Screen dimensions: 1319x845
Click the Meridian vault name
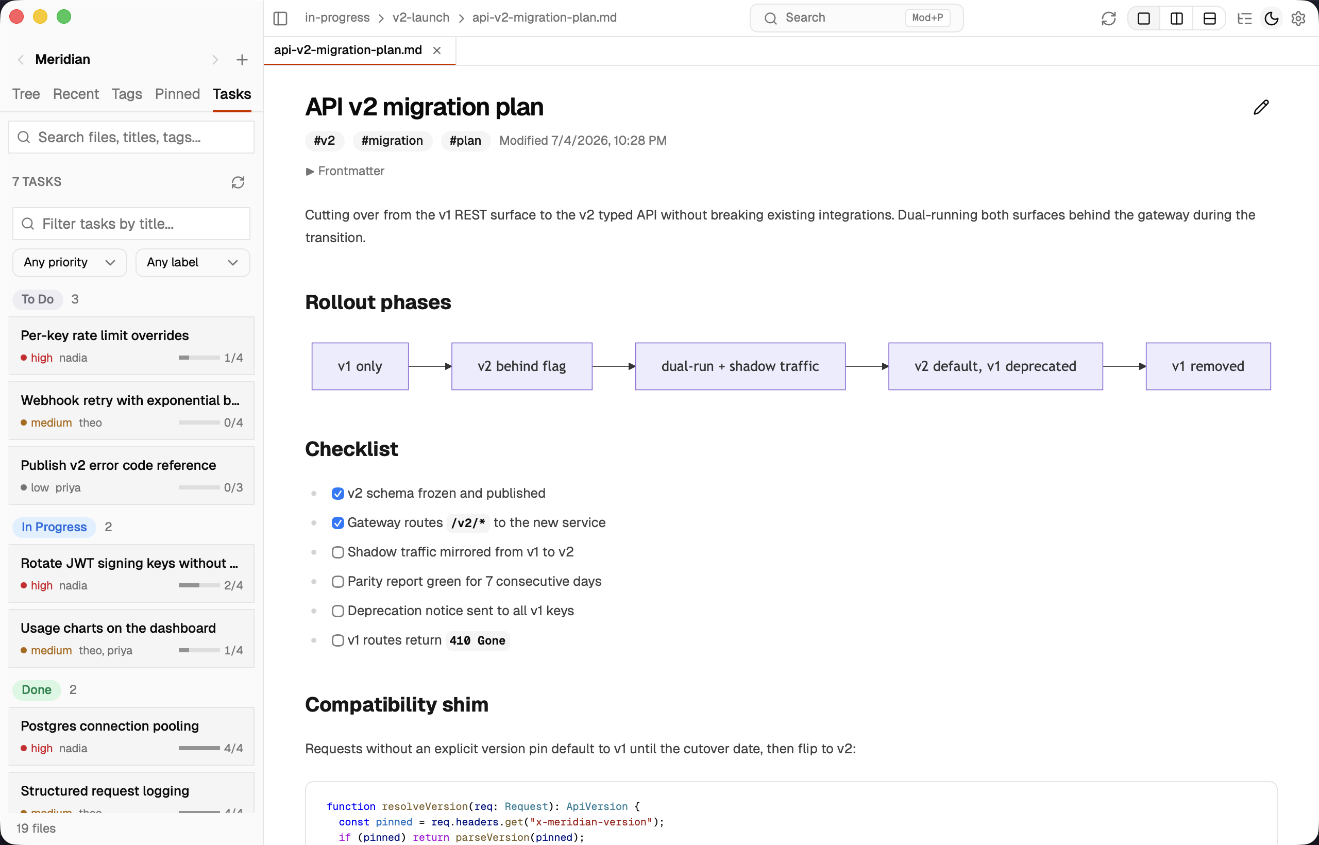point(62,60)
